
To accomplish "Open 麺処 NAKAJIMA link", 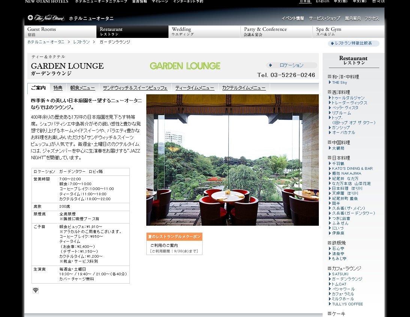I will click(347, 173).
